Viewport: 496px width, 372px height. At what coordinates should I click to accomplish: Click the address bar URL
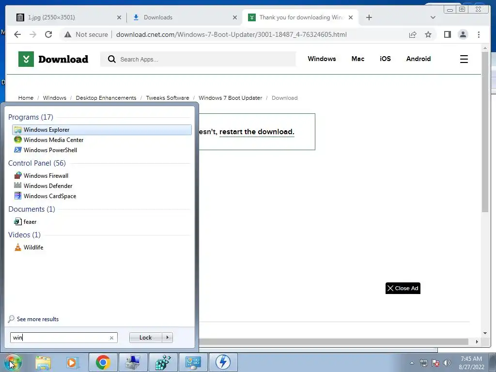(231, 34)
